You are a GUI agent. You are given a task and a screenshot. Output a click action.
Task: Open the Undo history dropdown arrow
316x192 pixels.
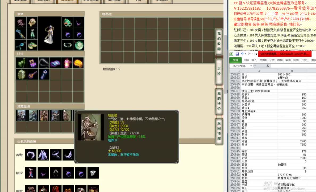245,54
